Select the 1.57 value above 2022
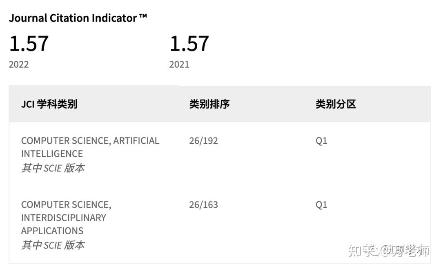 point(29,44)
